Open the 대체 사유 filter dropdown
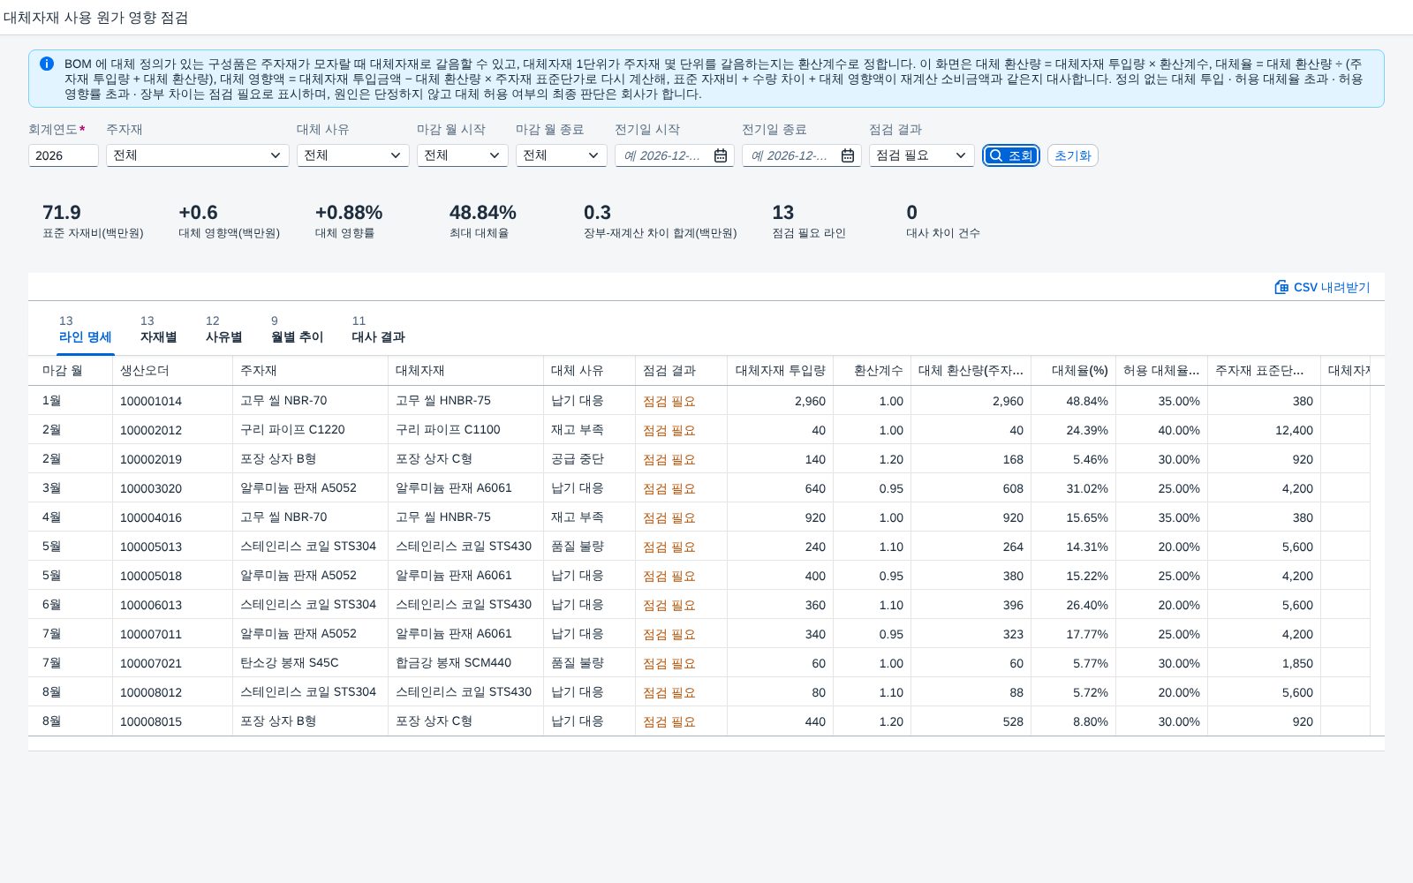This screenshot has height=883, width=1413. (353, 155)
